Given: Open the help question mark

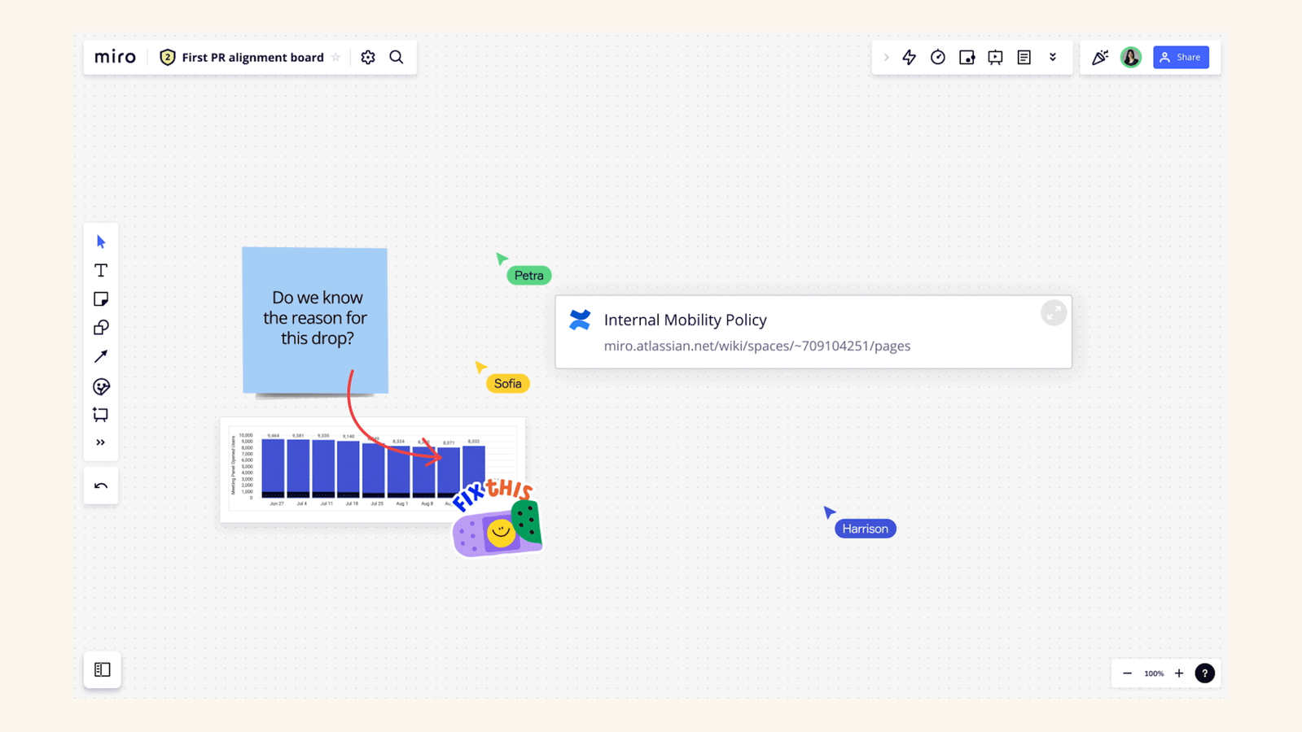Looking at the screenshot, I should [1205, 673].
